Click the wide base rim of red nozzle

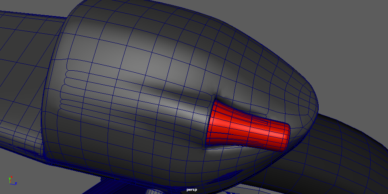[212, 123]
